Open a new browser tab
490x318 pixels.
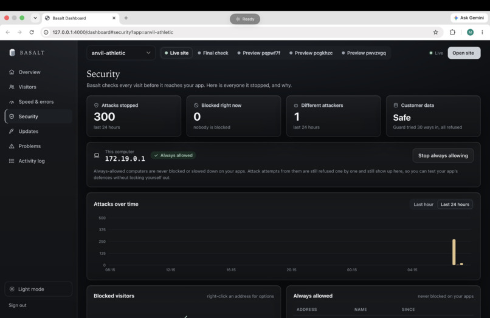pyautogui.click(x=126, y=18)
